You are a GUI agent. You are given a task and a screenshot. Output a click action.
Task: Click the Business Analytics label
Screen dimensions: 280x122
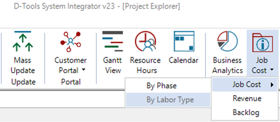click(x=227, y=65)
